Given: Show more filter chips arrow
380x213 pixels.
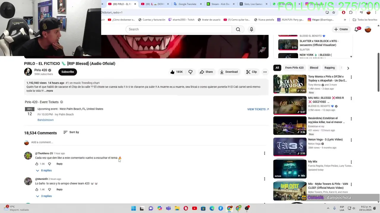Looking at the screenshot, I should 348,68.
